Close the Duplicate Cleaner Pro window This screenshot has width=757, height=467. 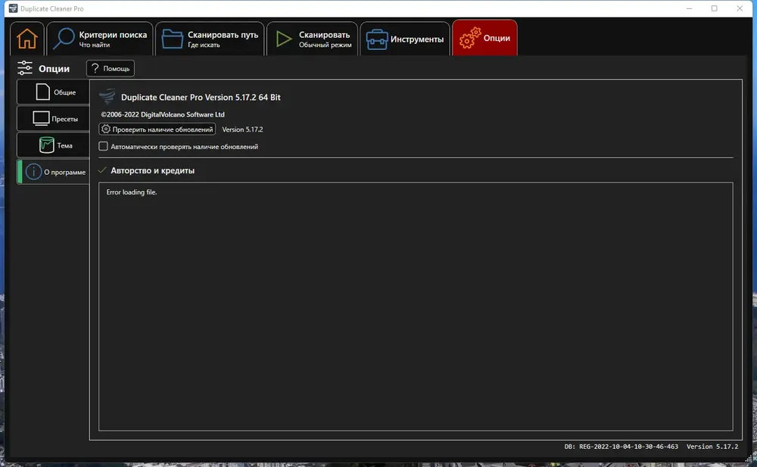[x=740, y=8]
